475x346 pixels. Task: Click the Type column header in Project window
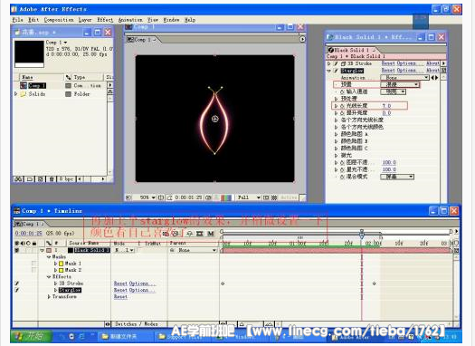click(x=80, y=77)
